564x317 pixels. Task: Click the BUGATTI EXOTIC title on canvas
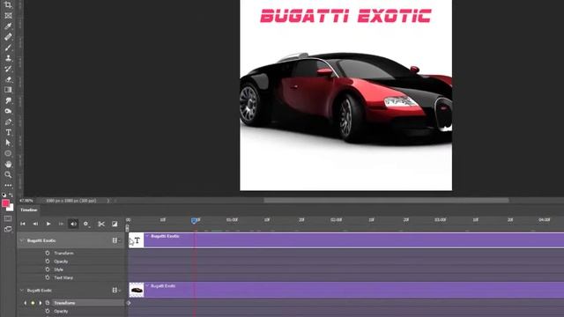point(345,16)
